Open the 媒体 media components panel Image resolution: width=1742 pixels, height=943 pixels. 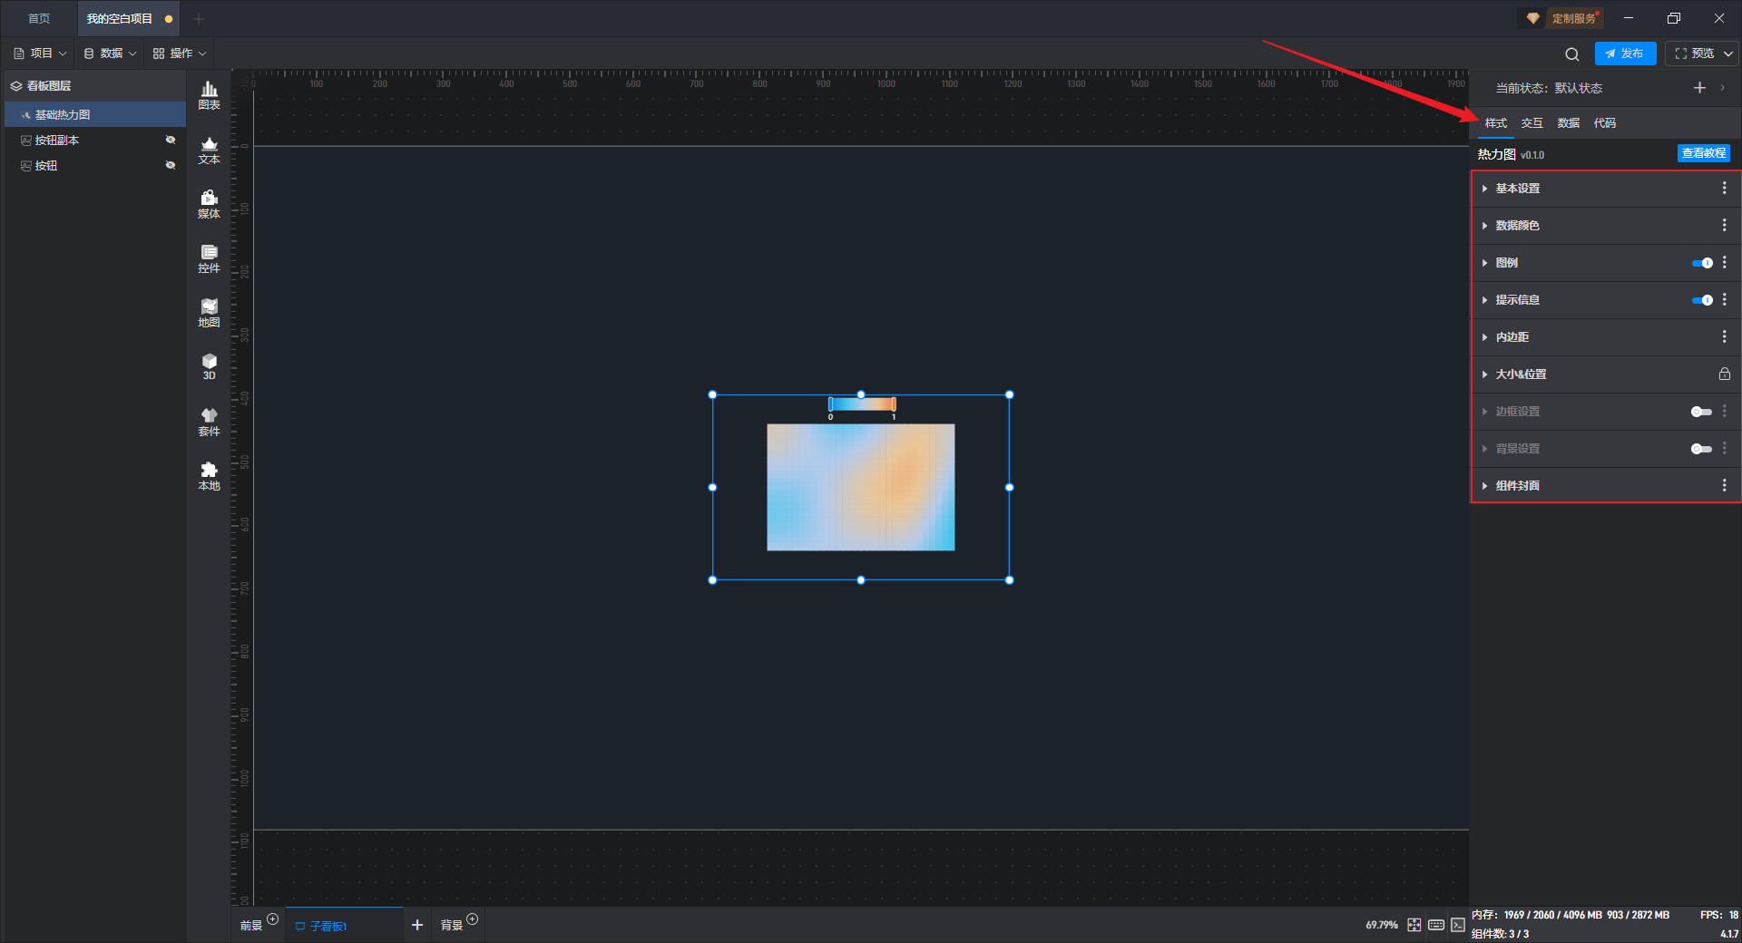click(x=209, y=204)
